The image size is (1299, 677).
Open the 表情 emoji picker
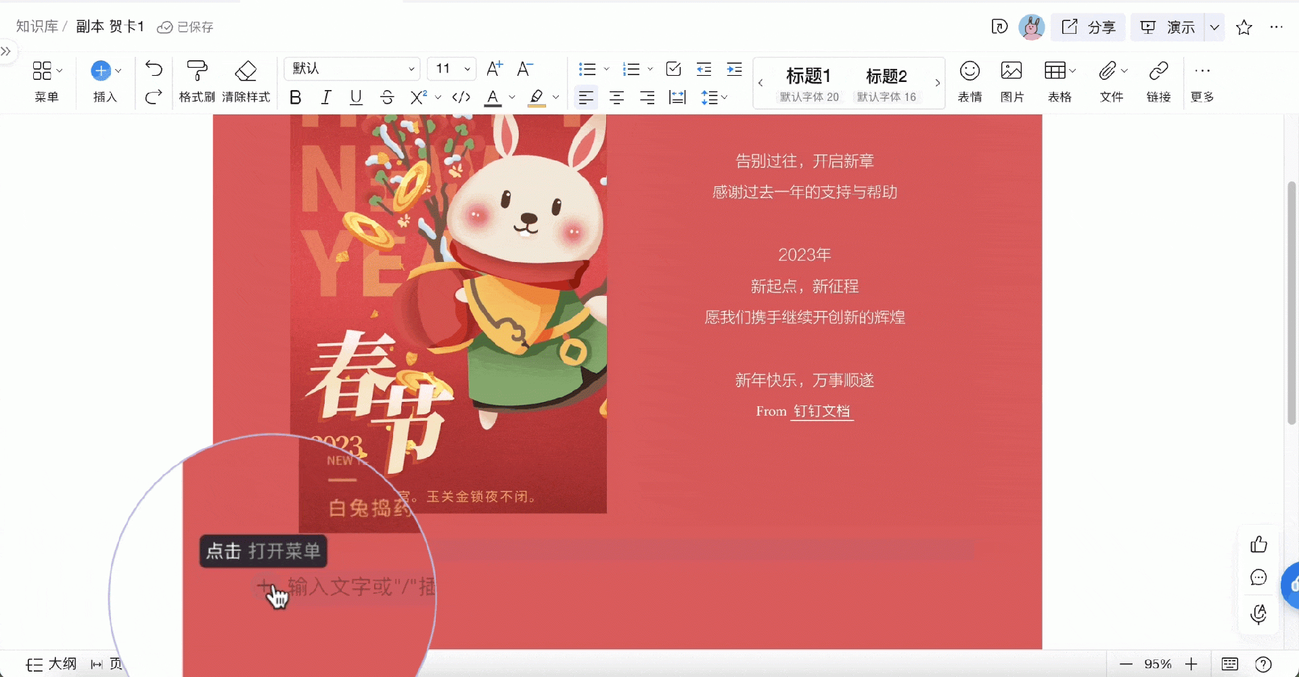point(970,81)
